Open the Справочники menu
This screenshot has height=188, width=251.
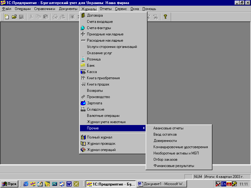pyautogui.click(x=45, y=9)
